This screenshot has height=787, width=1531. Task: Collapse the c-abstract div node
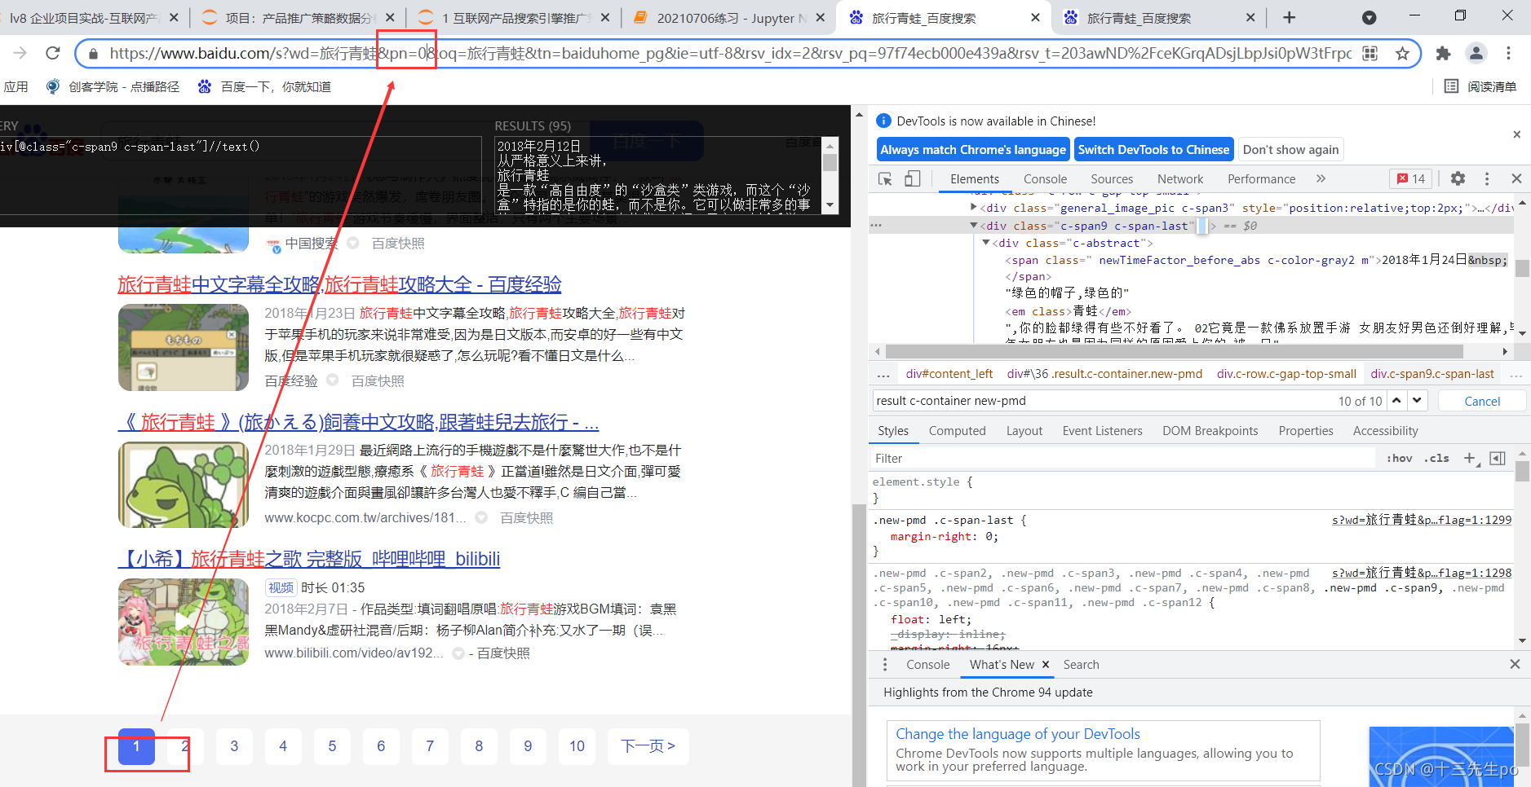pos(985,243)
